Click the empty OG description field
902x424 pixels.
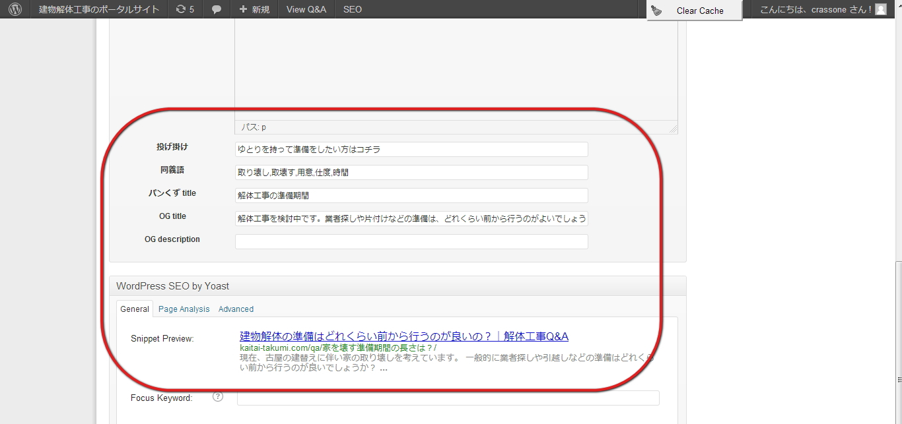(x=411, y=241)
